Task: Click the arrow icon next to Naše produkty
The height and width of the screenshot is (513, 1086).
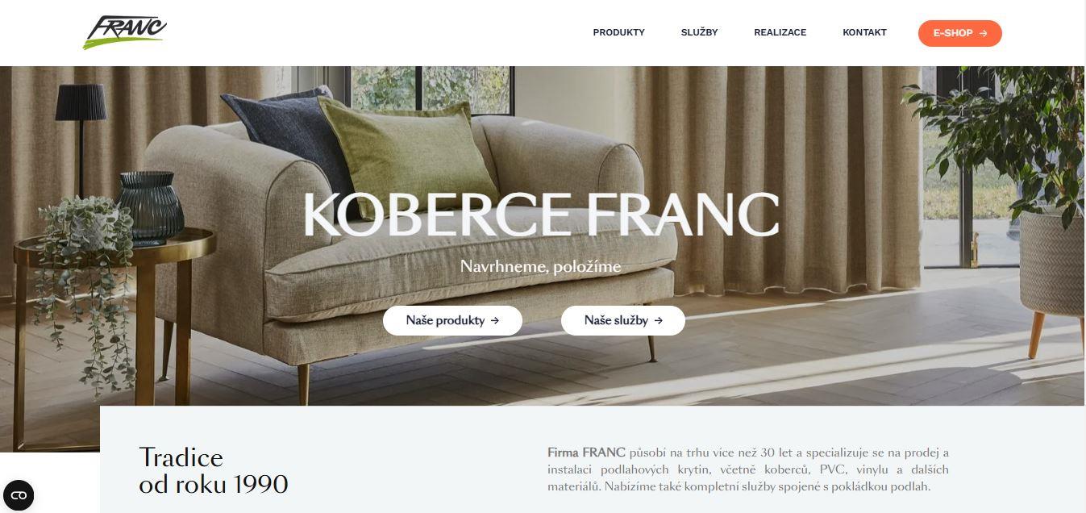Action: click(x=495, y=320)
